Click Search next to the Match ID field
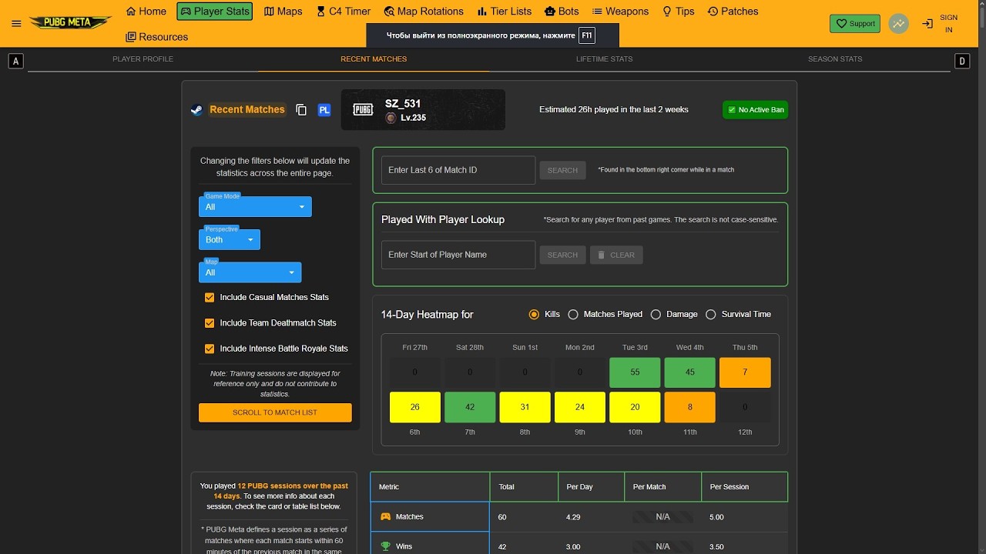 [562, 170]
